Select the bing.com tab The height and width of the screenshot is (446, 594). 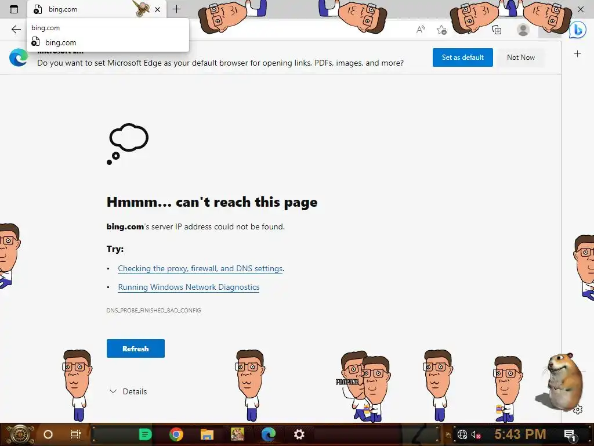click(97, 9)
